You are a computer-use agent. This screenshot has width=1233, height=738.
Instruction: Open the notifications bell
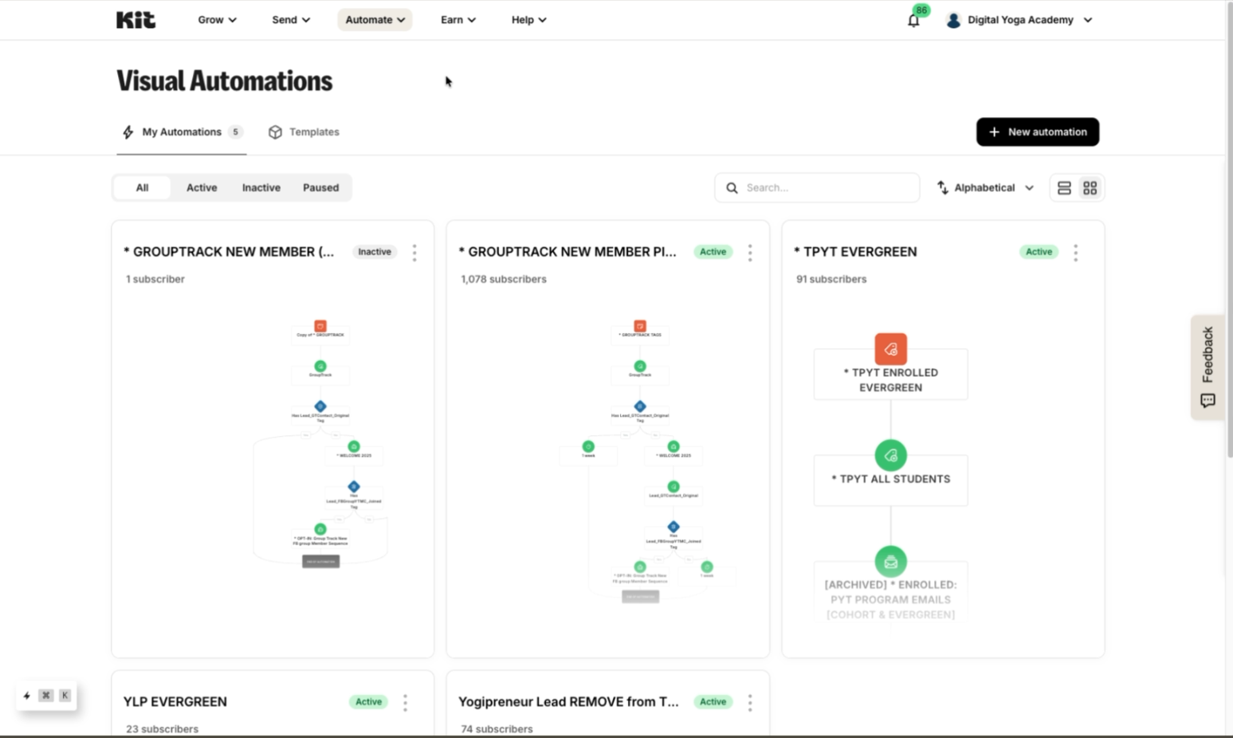pos(913,20)
